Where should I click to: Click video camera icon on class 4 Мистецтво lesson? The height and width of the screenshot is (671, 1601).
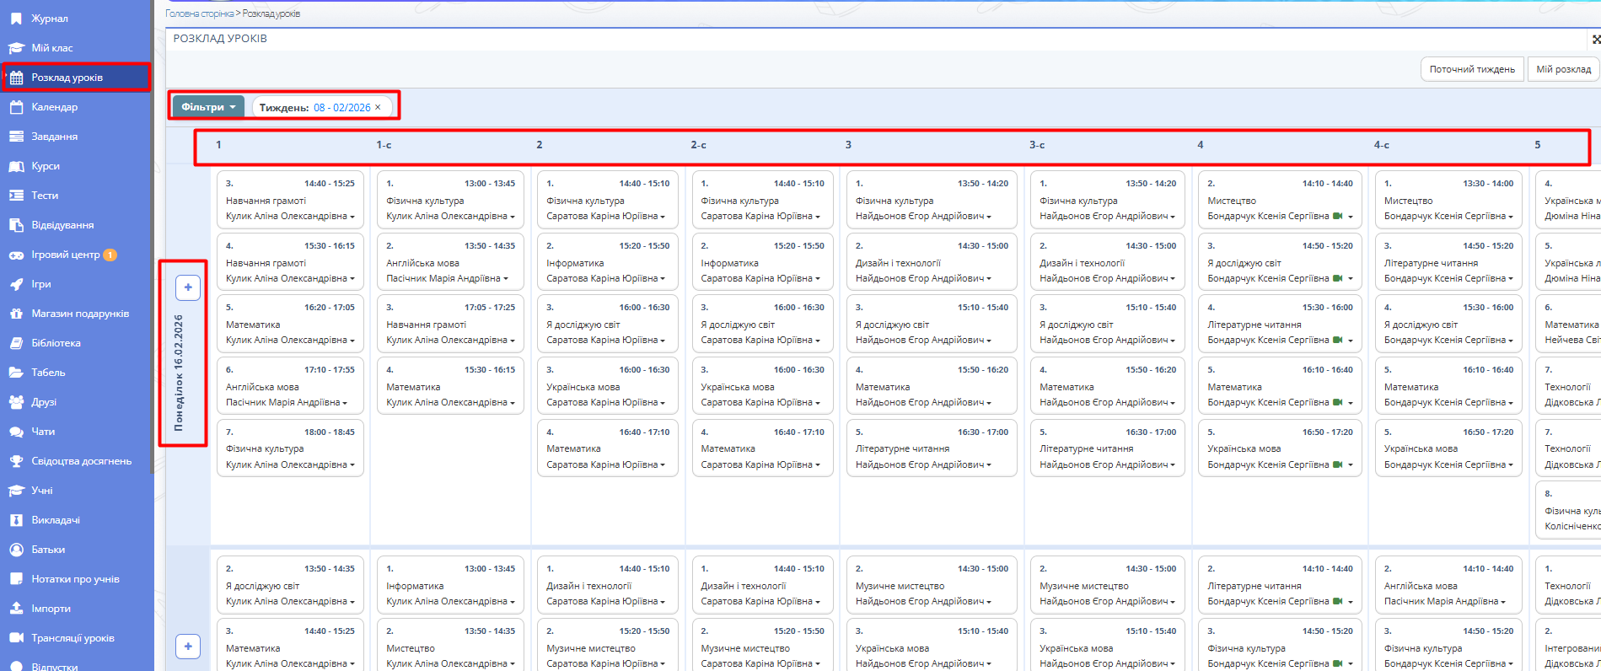point(1337,217)
